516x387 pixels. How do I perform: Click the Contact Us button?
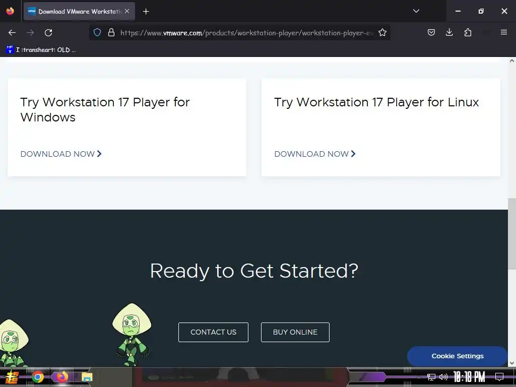pyautogui.click(x=213, y=333)
